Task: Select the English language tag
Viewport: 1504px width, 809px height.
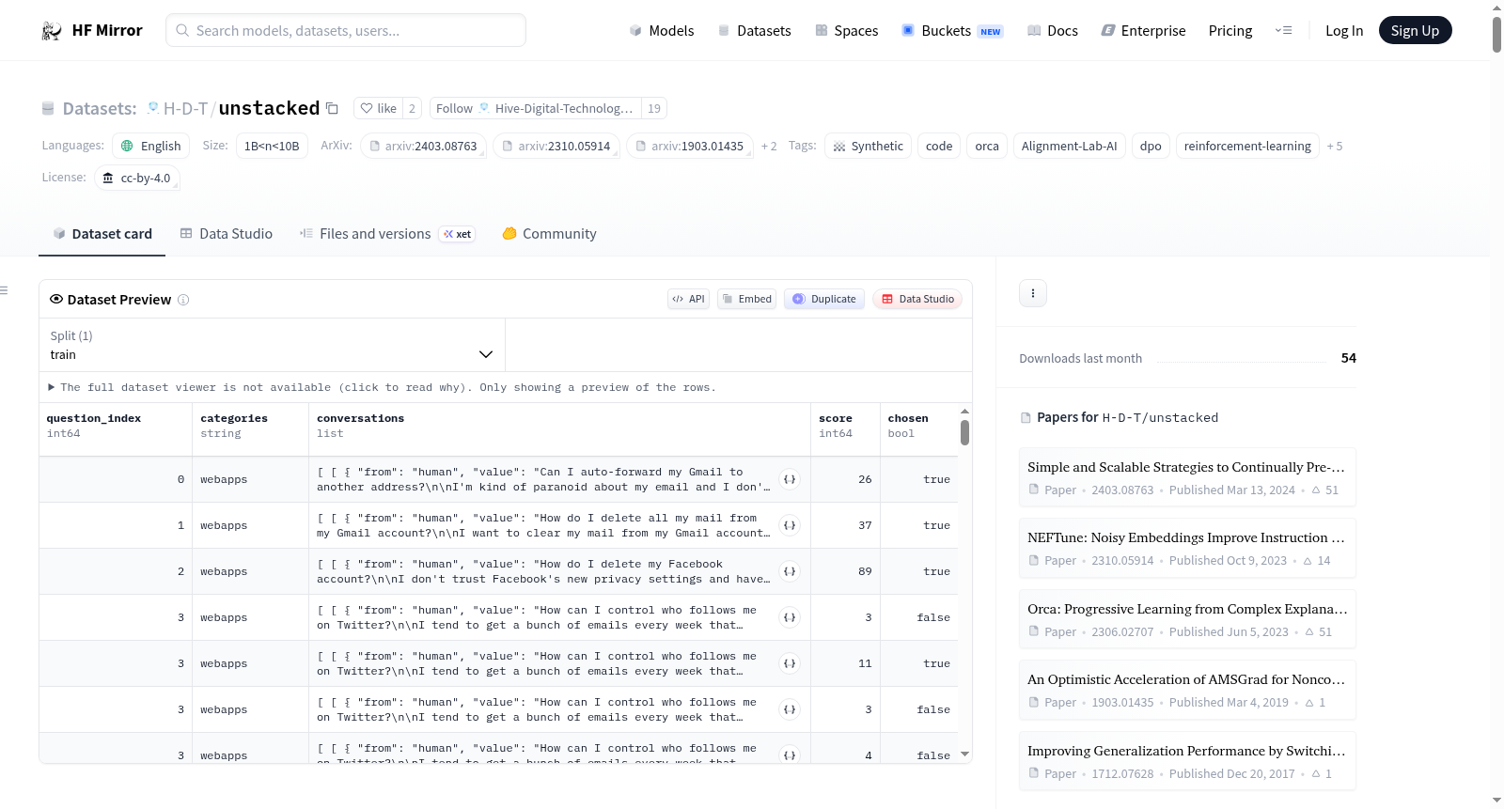Action: 150,146
